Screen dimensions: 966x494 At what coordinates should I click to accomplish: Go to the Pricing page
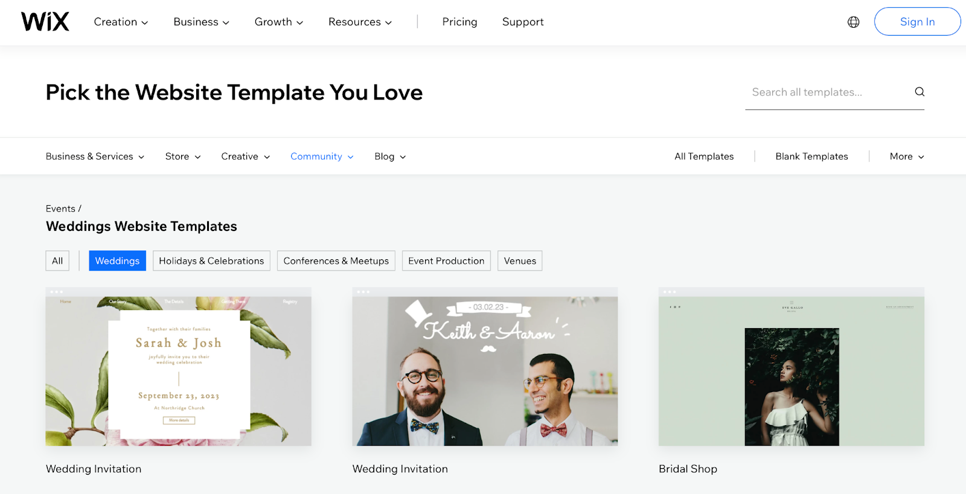[459, 22]
